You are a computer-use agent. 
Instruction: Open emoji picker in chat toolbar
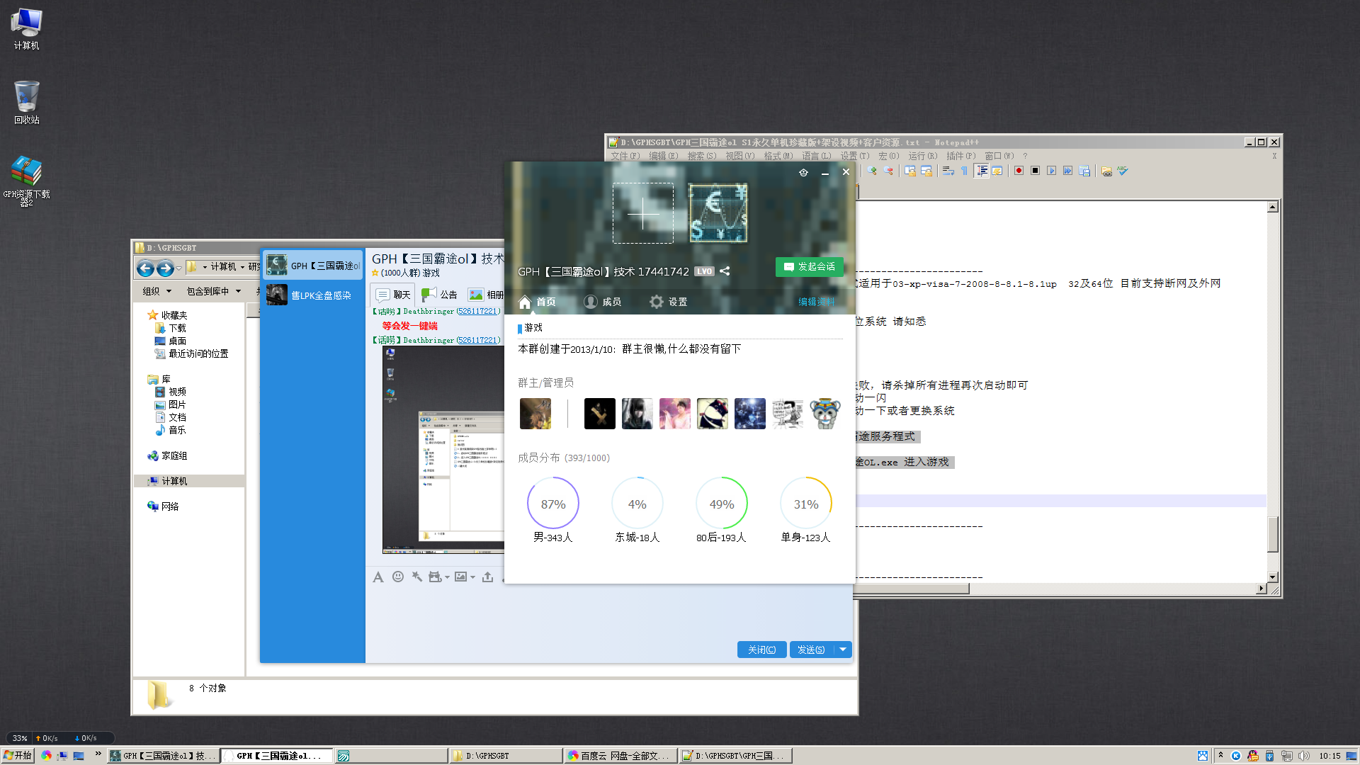(398, 577)
